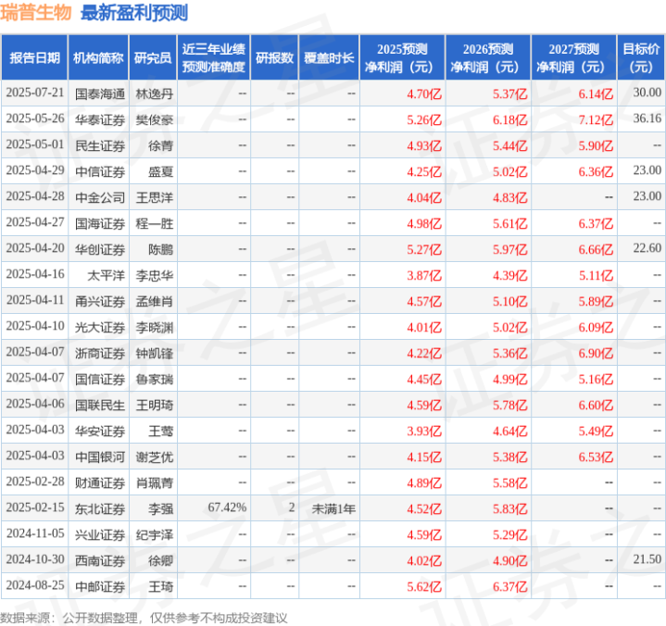Click institution 太平洋
This screenshot has width=666, height=626.
click(x=106, y=275)
